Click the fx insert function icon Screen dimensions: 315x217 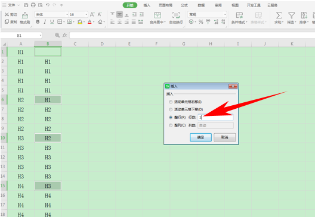[x=64, y=35]
